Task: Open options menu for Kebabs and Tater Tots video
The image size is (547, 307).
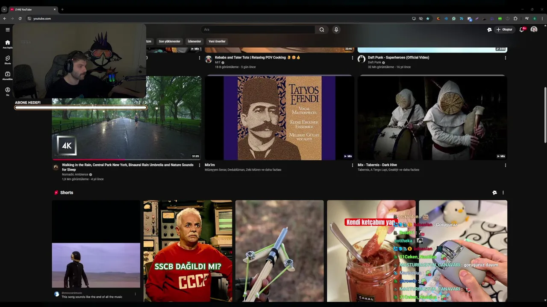Action: (353, 58)
